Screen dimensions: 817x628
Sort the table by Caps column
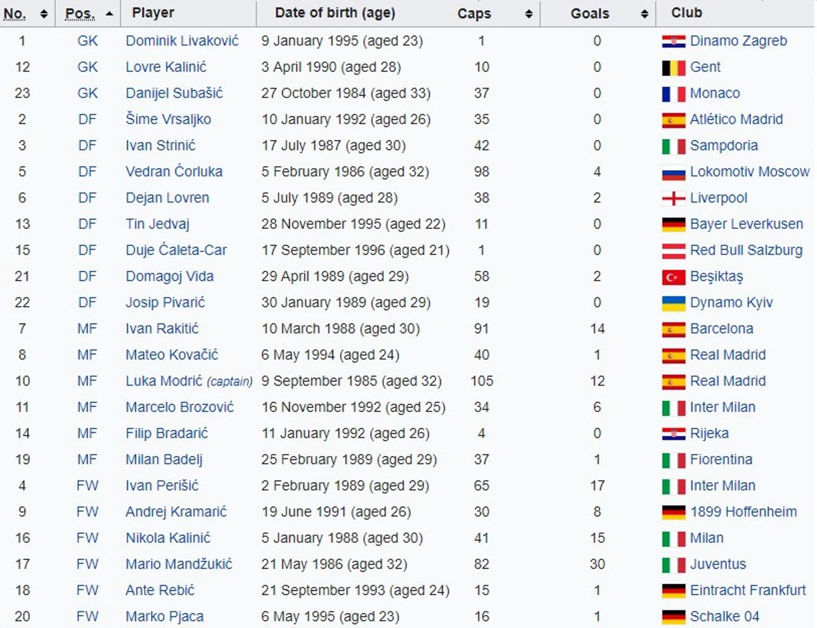point(528,14)
